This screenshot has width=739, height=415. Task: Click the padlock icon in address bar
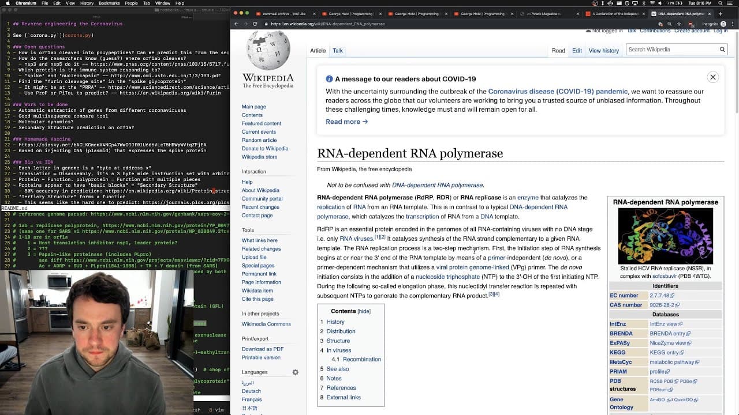266,24
